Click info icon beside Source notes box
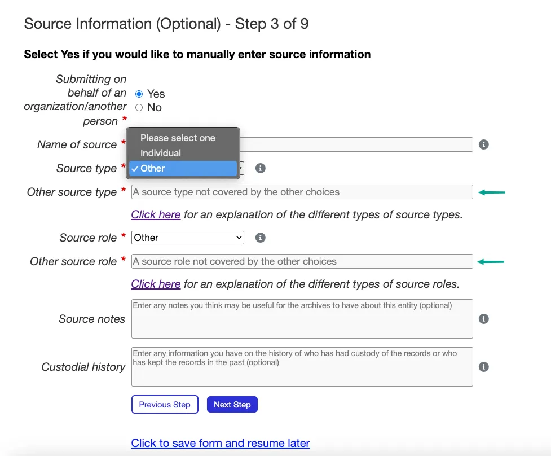 [483, 319]
